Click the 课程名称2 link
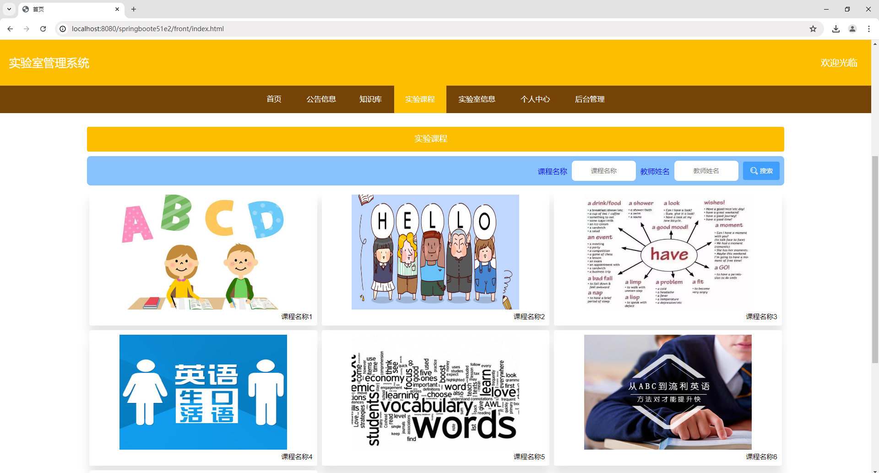 tap(529, 316)
